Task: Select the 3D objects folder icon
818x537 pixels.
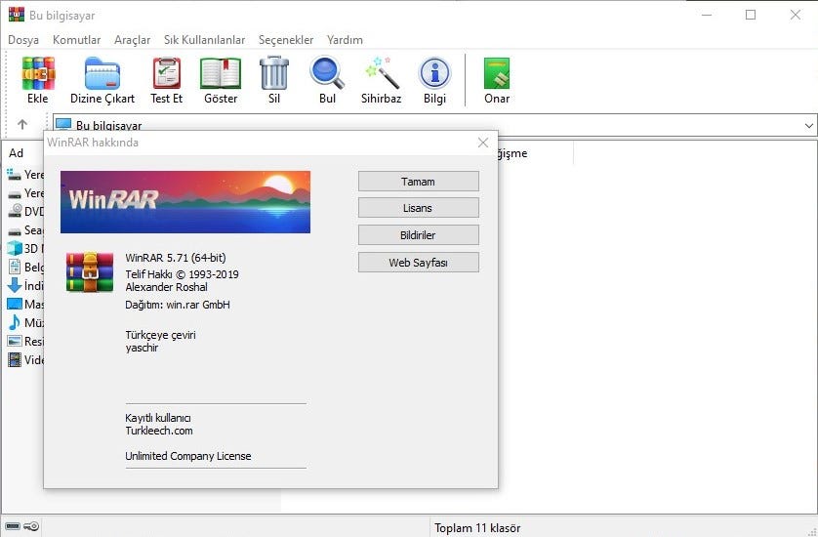Action: pyautogui.click(x=15, y=248)
